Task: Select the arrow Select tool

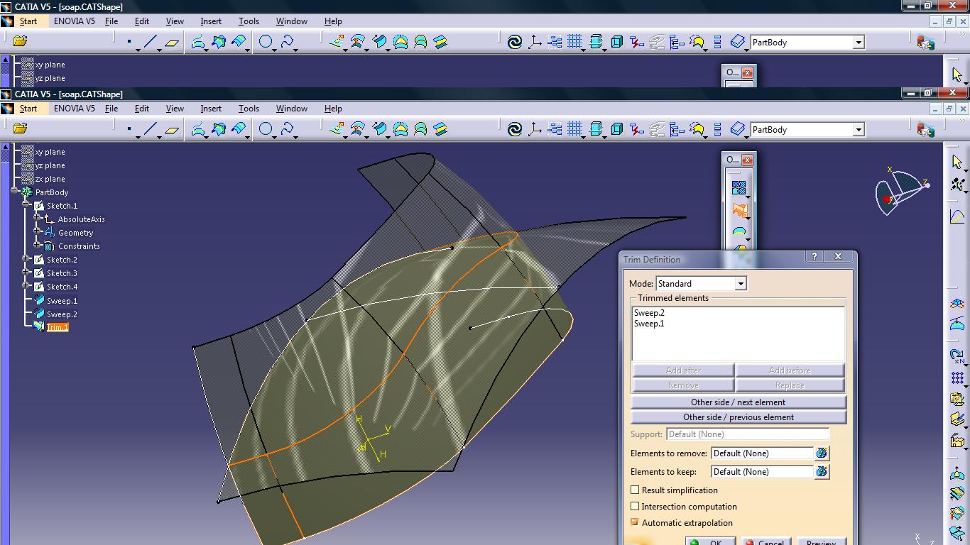Action: pyautogui.click(x=957, y=163)
